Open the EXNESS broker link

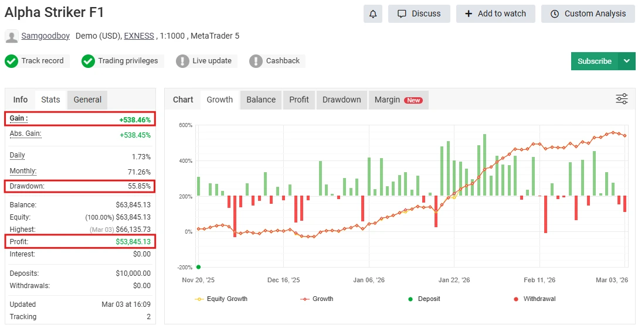(x=139, y=36)
